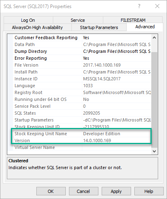Click the Data Path value cell
The height and width of the screenshot is (199, 167).
(117, 44)
